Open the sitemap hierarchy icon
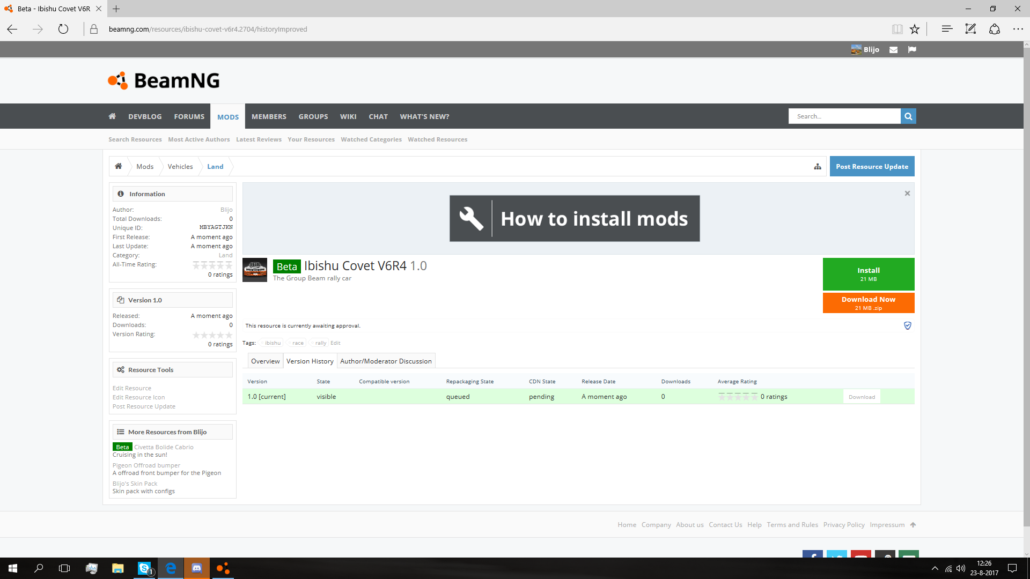Image resolution: width=1030 pixels, height=579 pixels. [x=818, y=167]
